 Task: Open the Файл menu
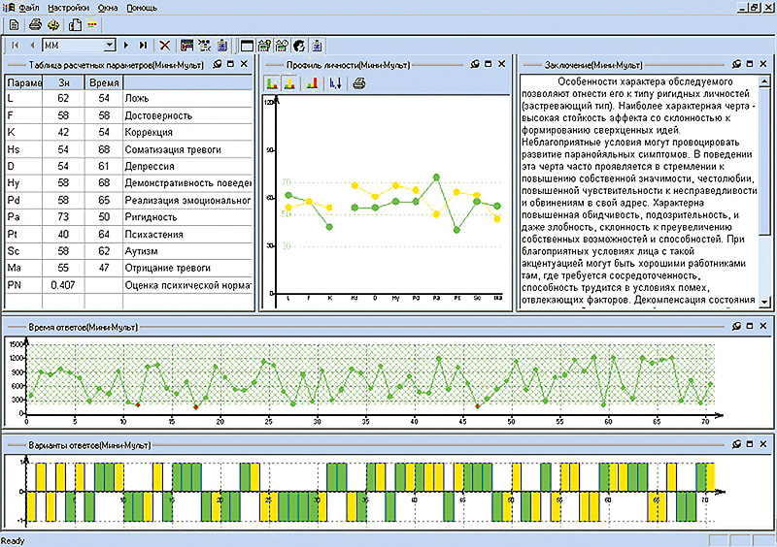tap(29, 6)
